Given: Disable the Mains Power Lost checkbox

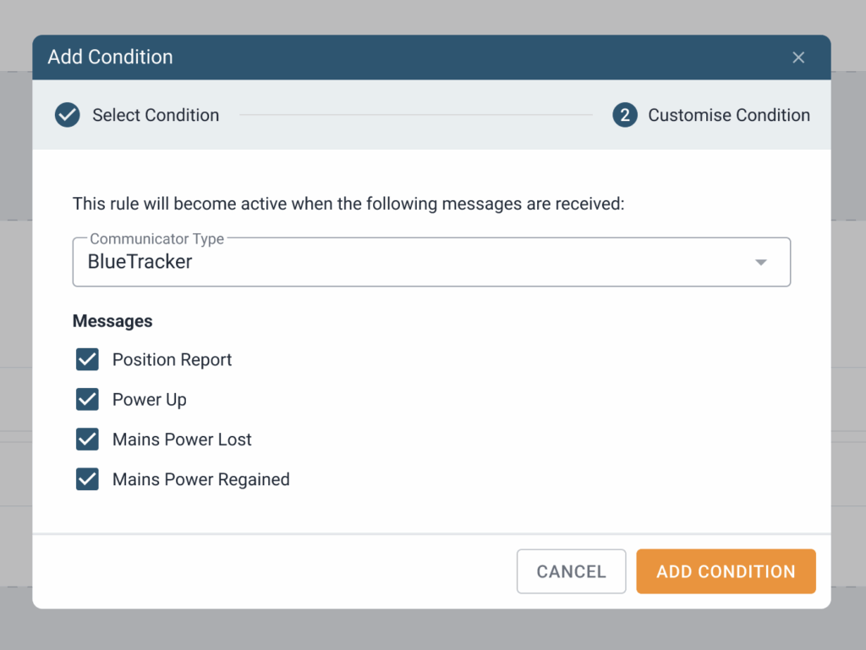Looking at the screenshot, I should click(x=88, y=439).
